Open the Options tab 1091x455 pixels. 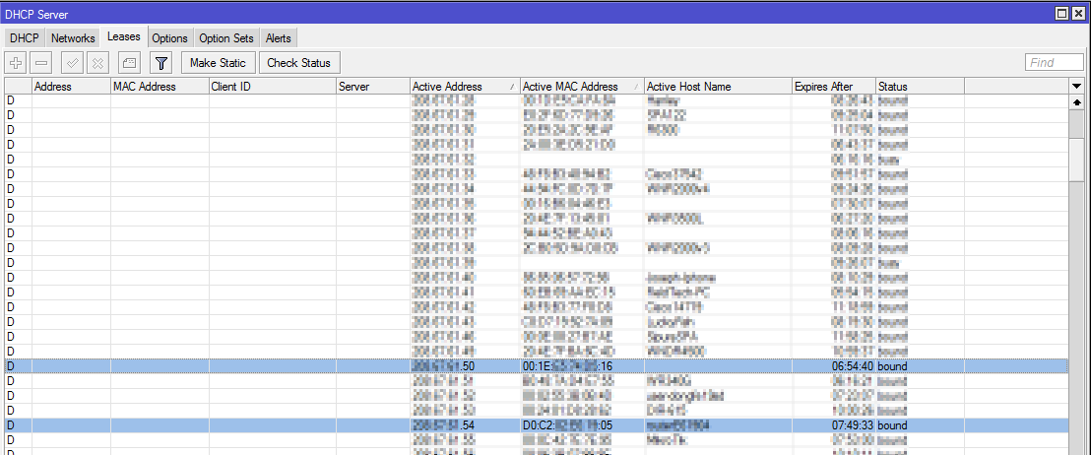(x=169, y=38)
